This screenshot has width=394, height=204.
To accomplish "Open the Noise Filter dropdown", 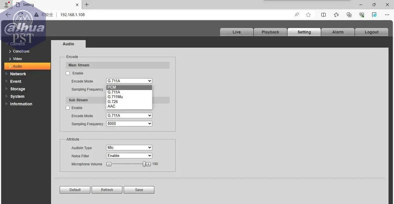I will tap(129, 156).
